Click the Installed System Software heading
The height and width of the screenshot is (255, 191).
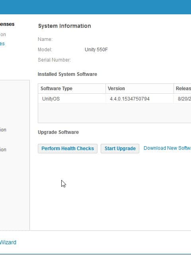pos(67,74)
